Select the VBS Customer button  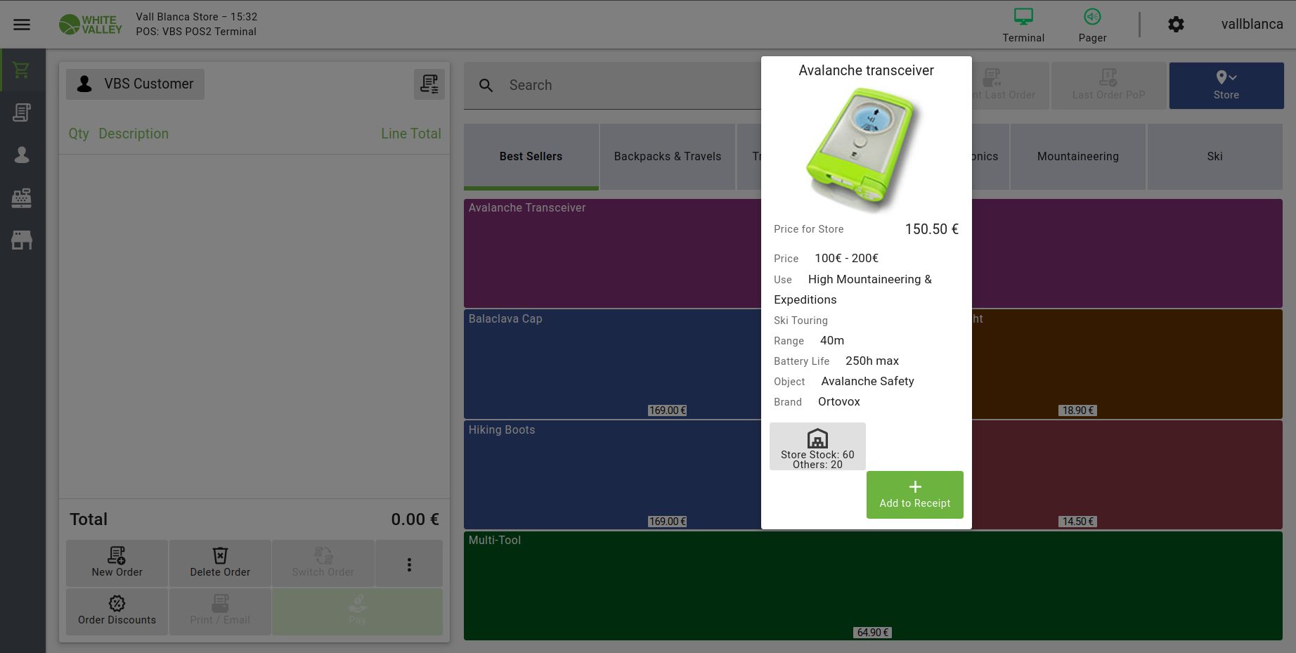[136, 84]
